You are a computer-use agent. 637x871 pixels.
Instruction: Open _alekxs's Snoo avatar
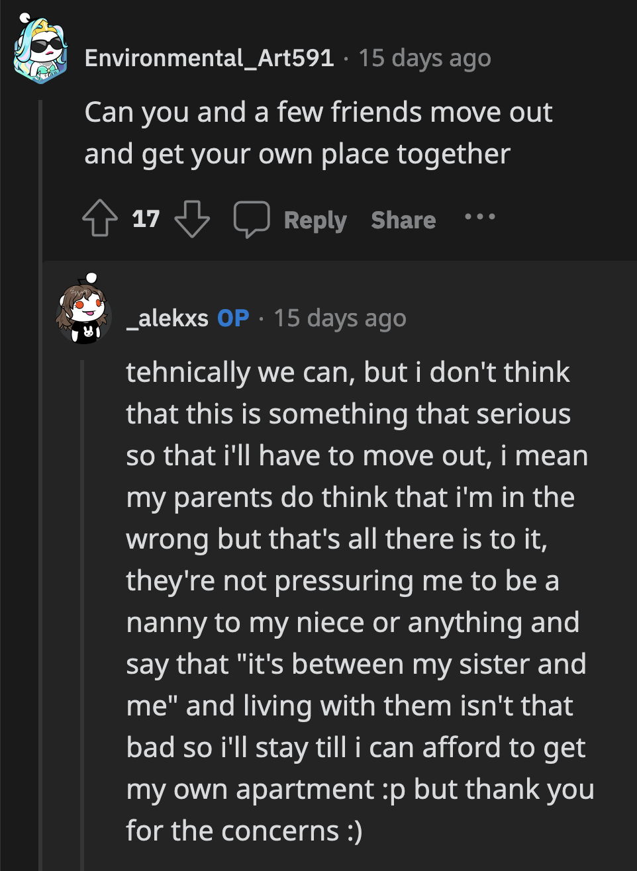click(83, 317)
